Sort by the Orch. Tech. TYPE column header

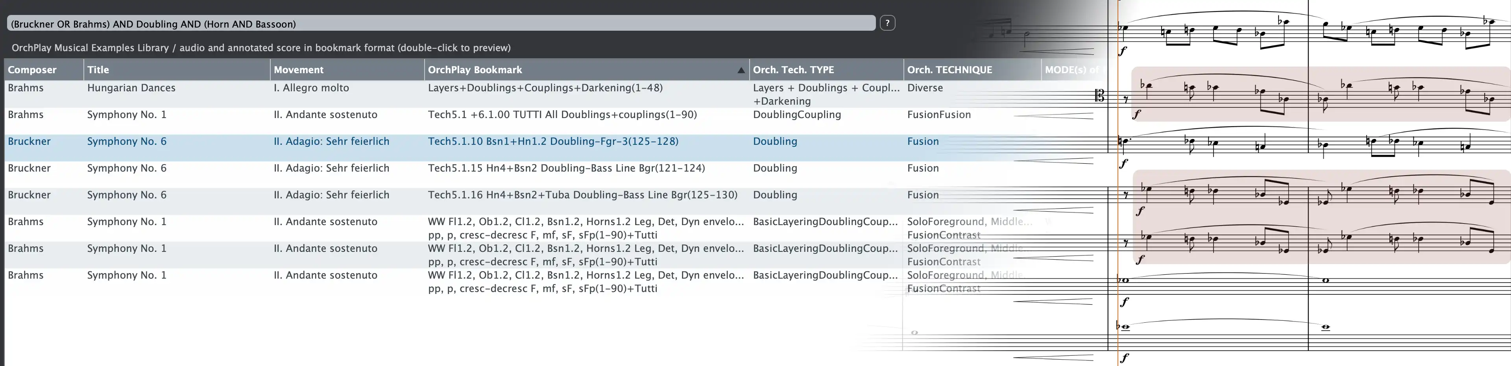point(826,70)
